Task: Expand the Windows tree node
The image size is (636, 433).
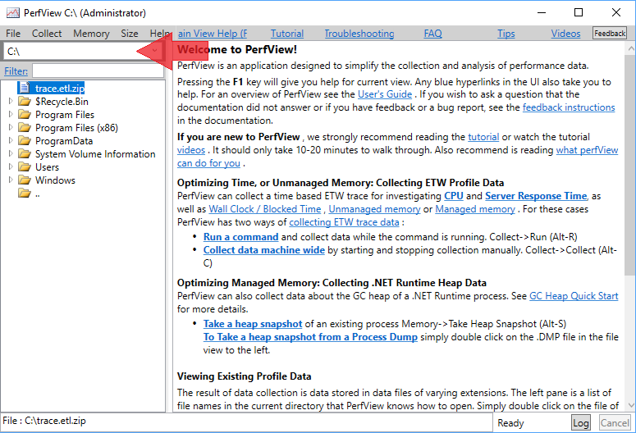Action: coord(11,180)
